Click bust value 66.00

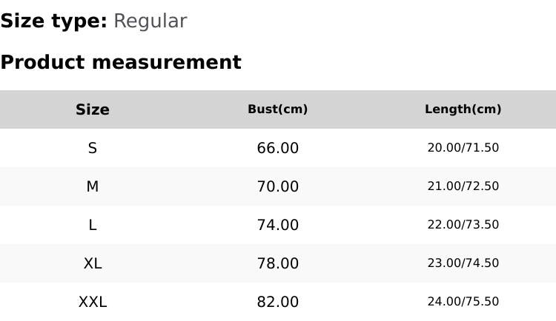[x=278, y=148]
